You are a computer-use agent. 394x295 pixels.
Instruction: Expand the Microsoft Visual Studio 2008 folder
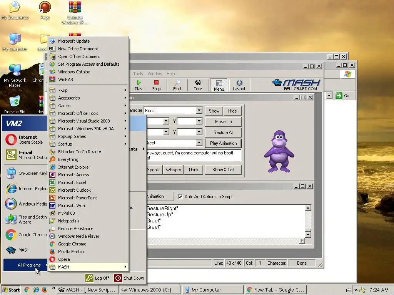click(88, 121)
